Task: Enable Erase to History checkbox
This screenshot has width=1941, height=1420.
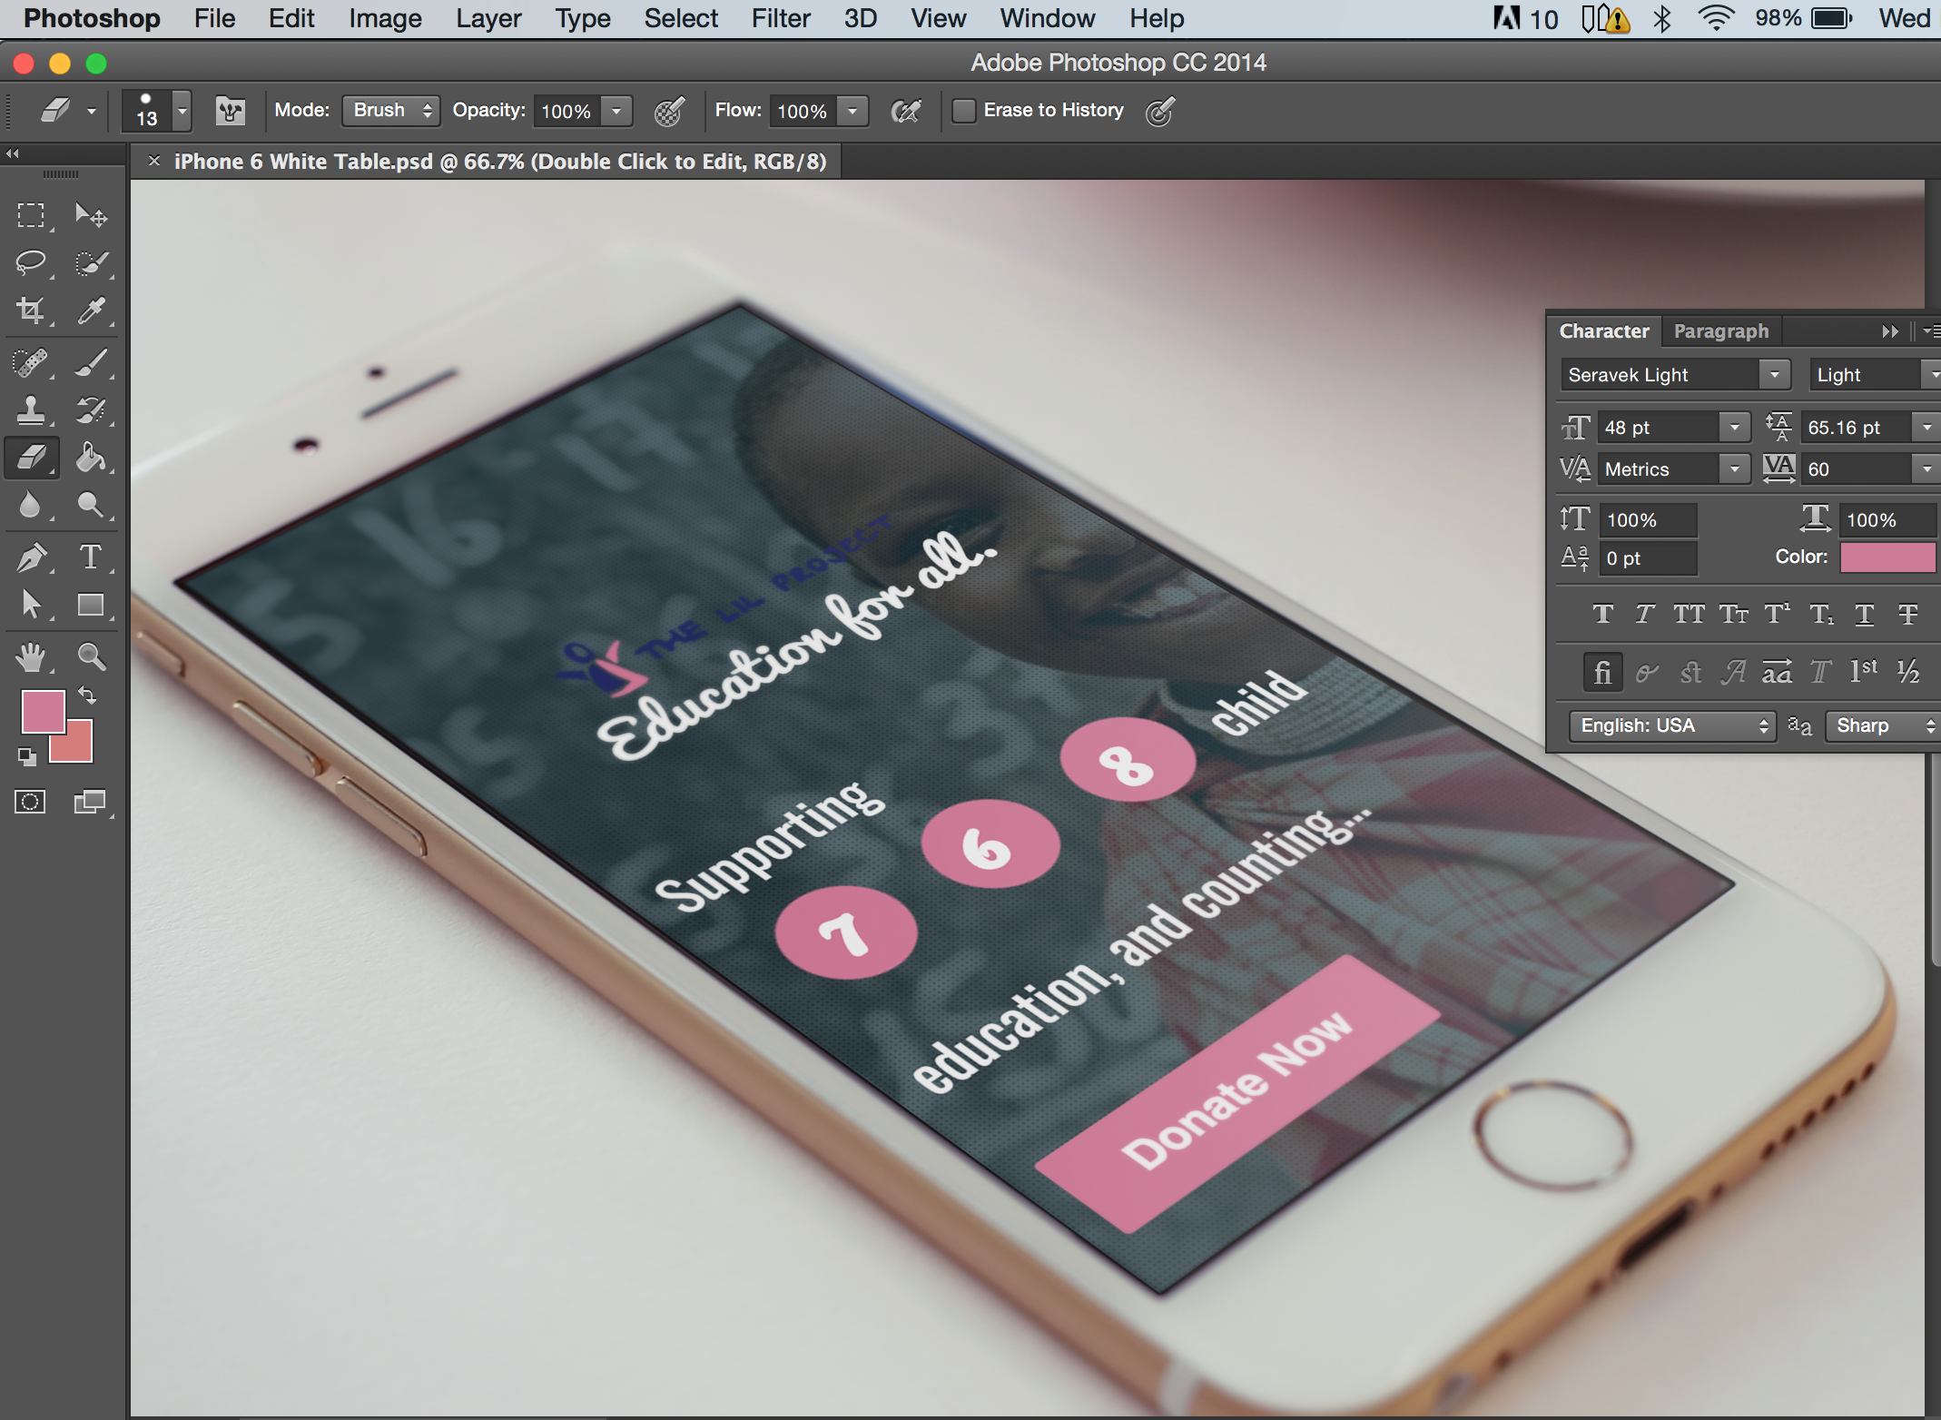Action: [x=964, y=111]
